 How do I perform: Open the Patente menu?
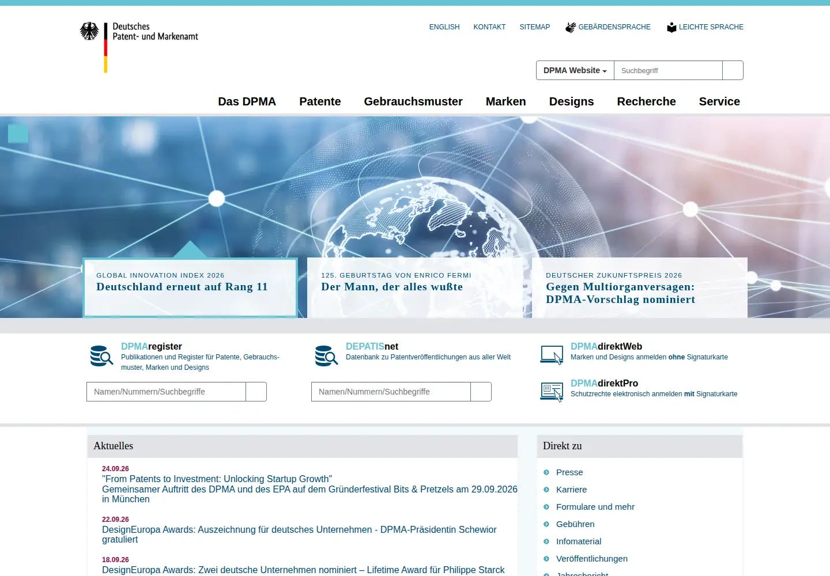click(320, 101)
